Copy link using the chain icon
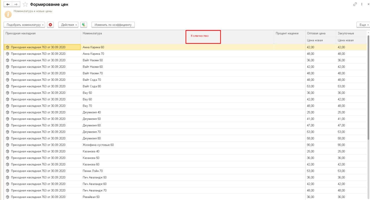The image size is (370, 200). point(355,4)
